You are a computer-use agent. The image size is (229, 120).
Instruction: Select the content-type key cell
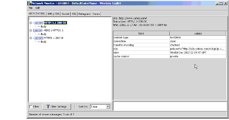(141, 38)
